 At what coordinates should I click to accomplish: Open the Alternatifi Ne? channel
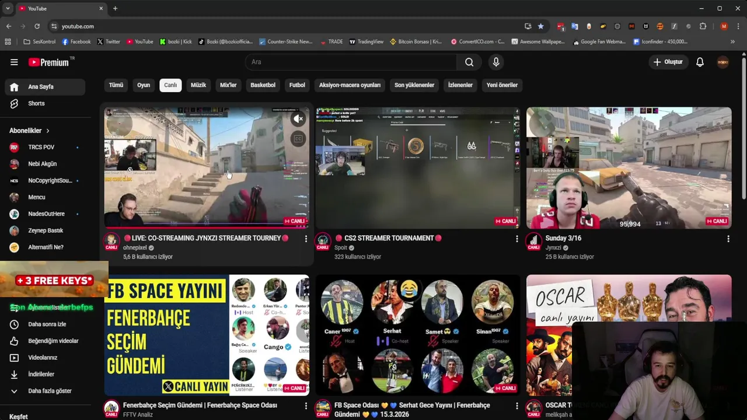click(x=45, y=247)
